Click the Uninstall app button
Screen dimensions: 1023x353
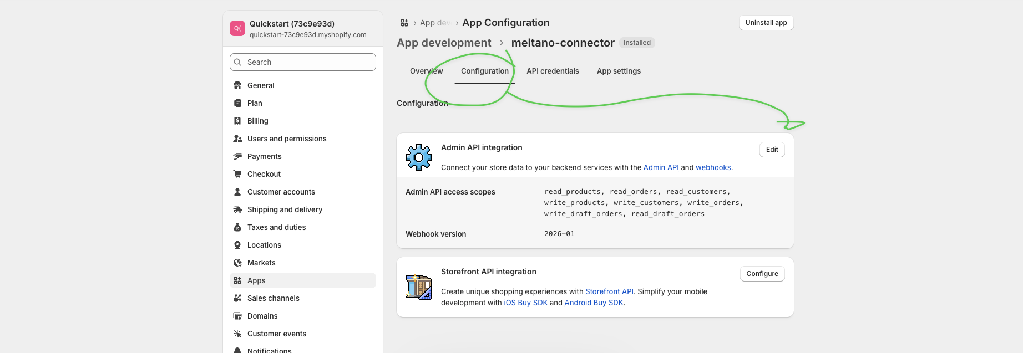click(x=766, y=23)
